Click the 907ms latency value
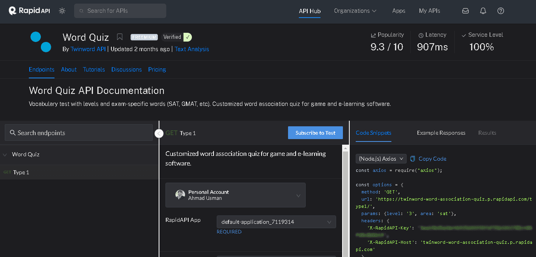Image resolution: width=536 pixels, height=257 pixels. coord(433,47)
